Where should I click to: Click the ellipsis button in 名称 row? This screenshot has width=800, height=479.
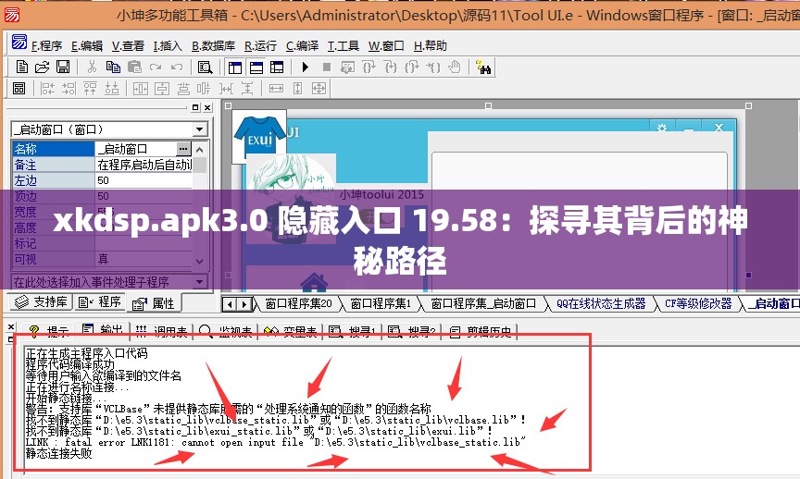tap(183, 149)
